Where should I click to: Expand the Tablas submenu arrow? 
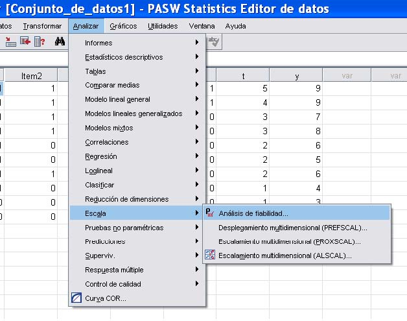[197, 71]
